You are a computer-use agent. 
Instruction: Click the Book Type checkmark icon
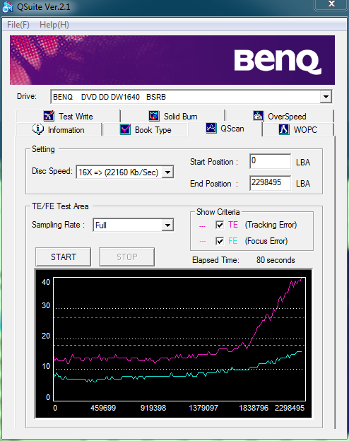(125, 129)
